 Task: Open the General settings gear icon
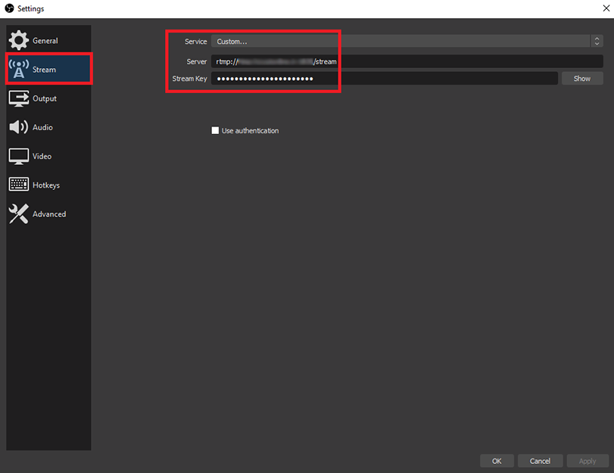pyautogui.click(x=18, y=40)
